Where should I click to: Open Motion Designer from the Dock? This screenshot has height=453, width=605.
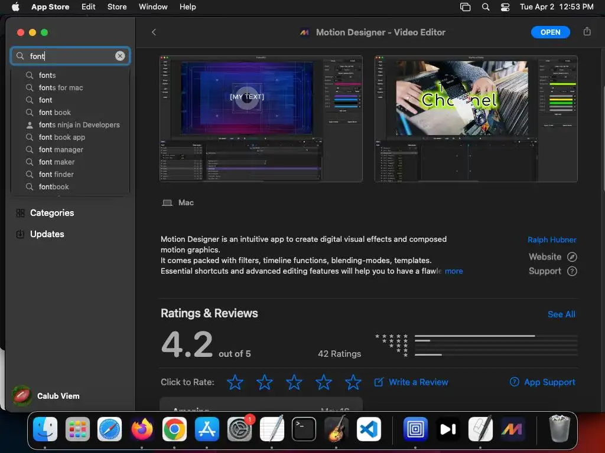[x=512, y=429]
